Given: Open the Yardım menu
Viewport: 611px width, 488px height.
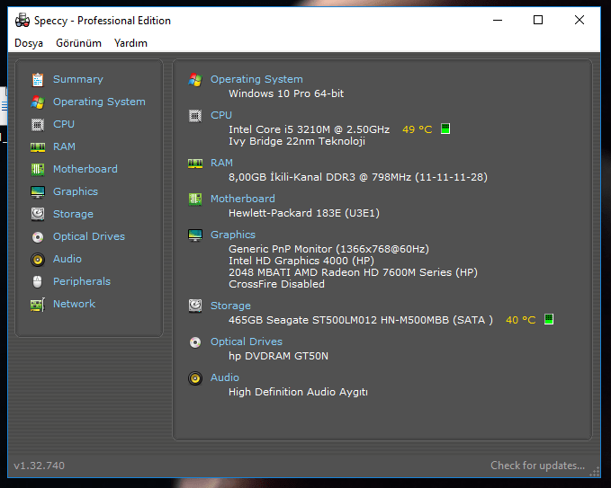Looking at the screenshot, I should 131,43.
